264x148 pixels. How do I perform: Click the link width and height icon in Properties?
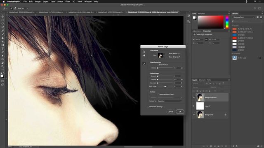pyautogui.click(x=206, y=39)
